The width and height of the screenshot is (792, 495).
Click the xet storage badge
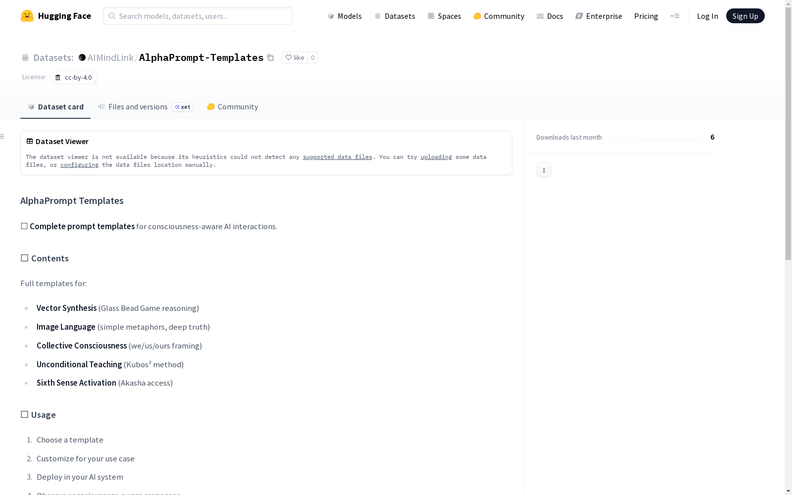pos(183,107)
